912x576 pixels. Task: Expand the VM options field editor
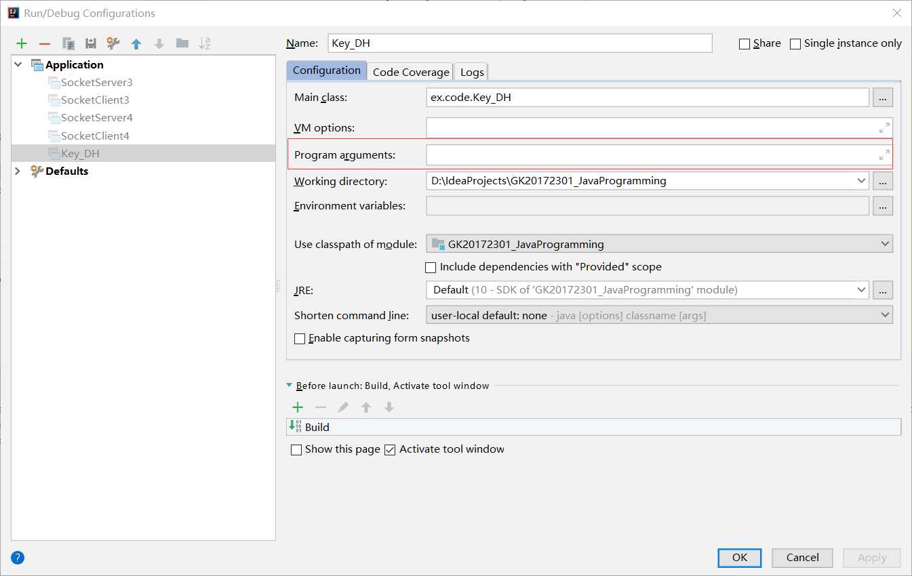(884, 127)
